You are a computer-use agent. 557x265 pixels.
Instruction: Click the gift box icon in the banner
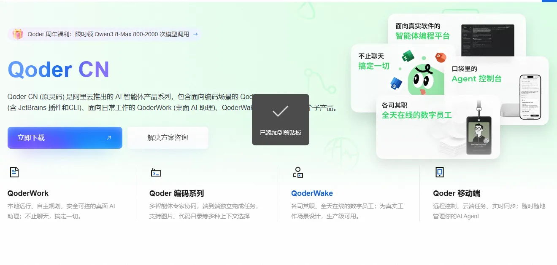coord(17,34)
